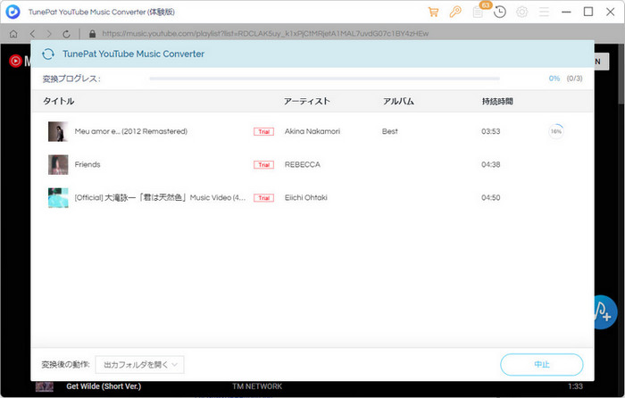This screenshot has width=625, height=398.
Task: Click the duration 03:53
Action: pyautogui.click(x=491, y=131)
